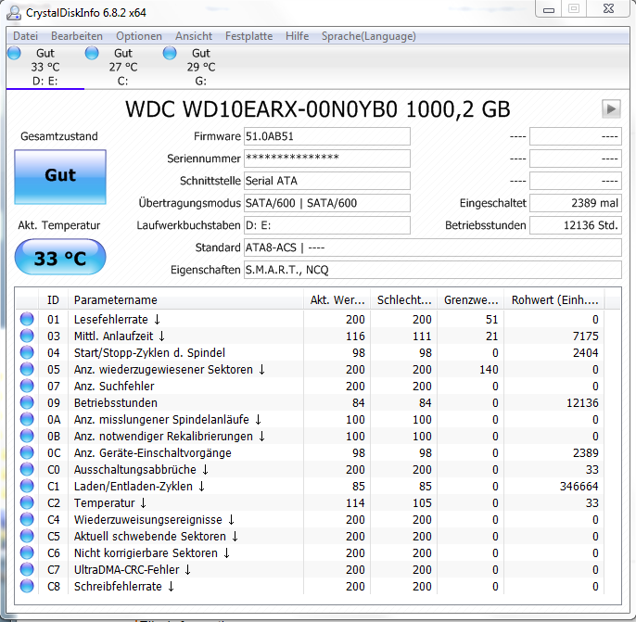
Task: Click status orb of wiederzugewiesener Sektoren row
Action: point(27,369)
